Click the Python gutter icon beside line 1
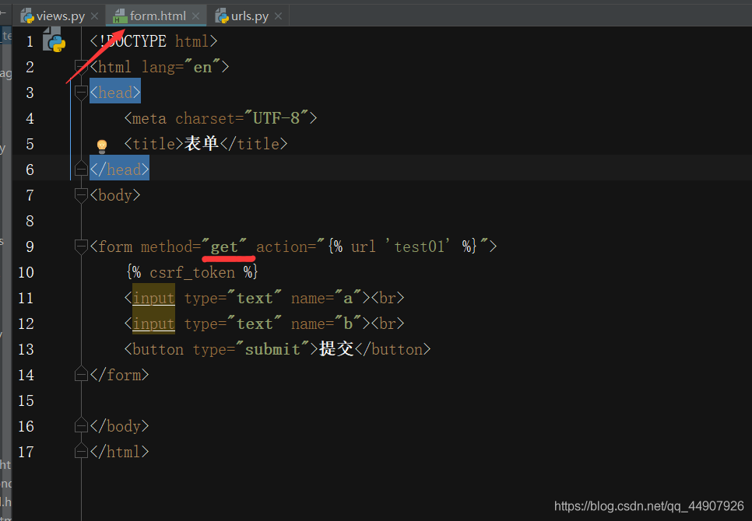 tap(54, 42)
